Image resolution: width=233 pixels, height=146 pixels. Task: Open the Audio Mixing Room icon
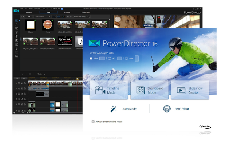(17, 44)
